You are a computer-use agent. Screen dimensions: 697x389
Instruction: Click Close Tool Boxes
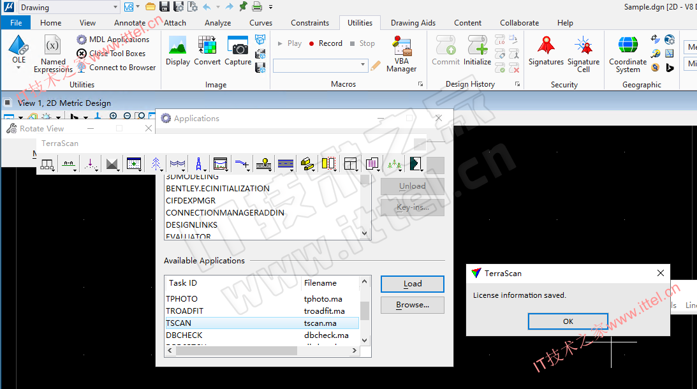(112, 54)
